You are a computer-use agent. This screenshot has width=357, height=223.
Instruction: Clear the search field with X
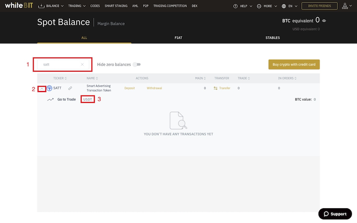[x=82, y=64]
